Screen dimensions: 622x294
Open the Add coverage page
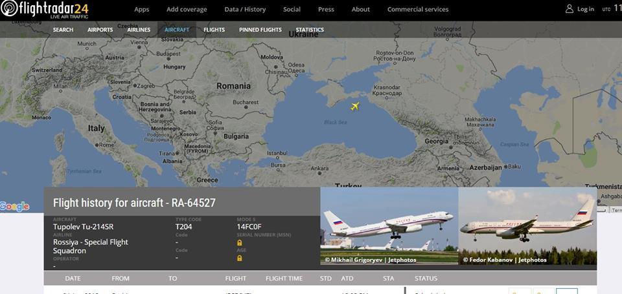pos(187,10)
